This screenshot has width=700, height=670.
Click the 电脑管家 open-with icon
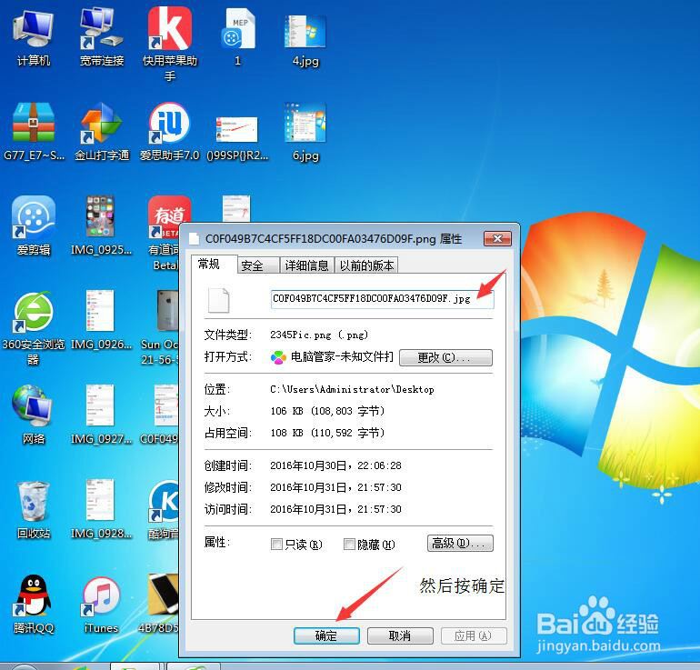278,357
